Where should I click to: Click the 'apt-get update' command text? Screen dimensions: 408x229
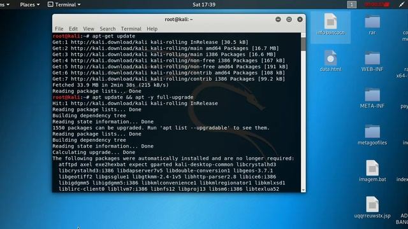tap(113, 36)
